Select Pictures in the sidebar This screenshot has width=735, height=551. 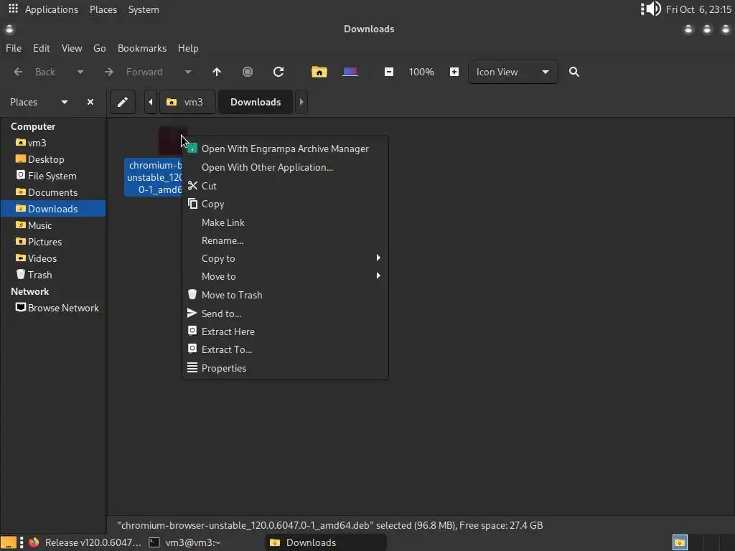(53, 242)
